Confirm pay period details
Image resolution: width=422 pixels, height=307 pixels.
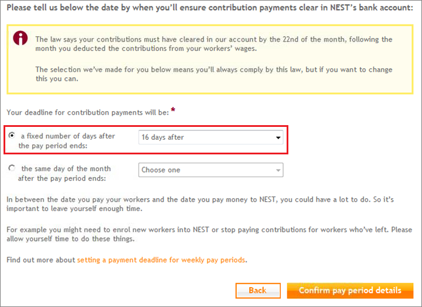click(x=350, y=291)
